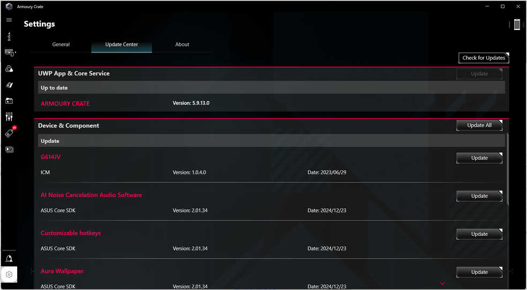This screenshot has height=290, width=527.
Task: Click the UWP App & Core Service heading
Action: (x=74, y=73)
